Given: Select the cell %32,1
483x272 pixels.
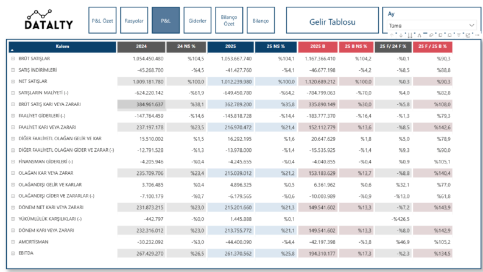Looking at the screenshot, I should tap(403, 185).
